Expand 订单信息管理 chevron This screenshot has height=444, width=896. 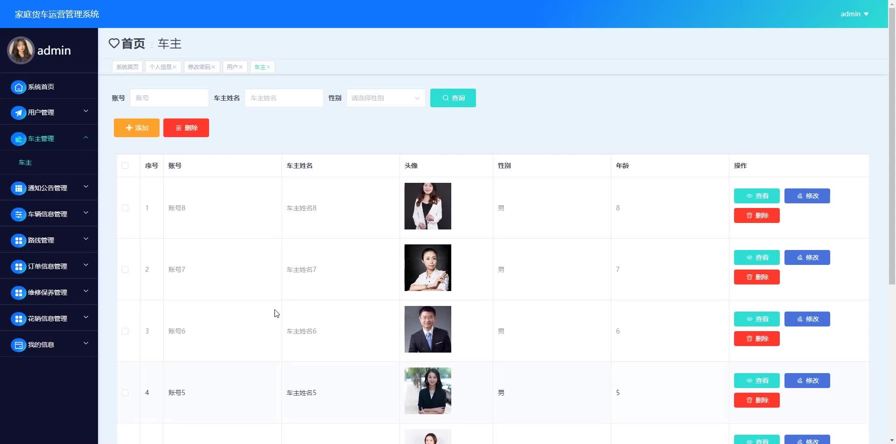coord(86,265)
